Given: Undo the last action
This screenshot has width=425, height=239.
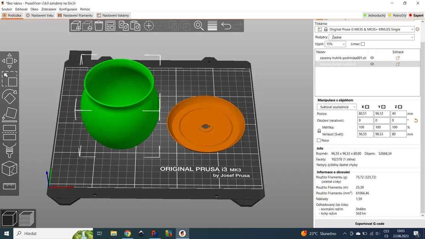Looking at the screenshot, I should tap(226, 26).
